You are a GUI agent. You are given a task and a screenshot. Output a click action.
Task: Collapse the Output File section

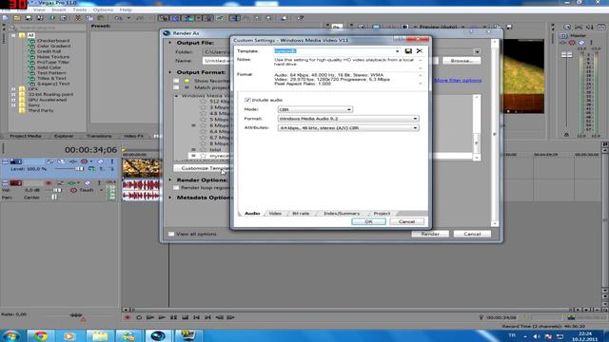pos(169,43)
